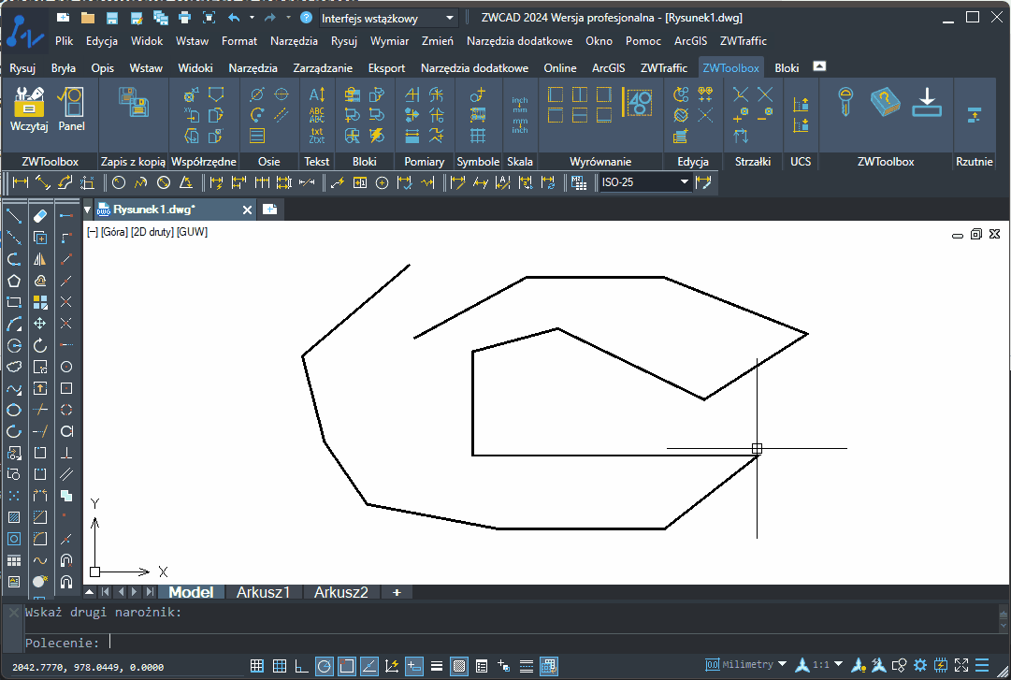Switch to the Arkusz1 layout tab

[x=263, y=592]
